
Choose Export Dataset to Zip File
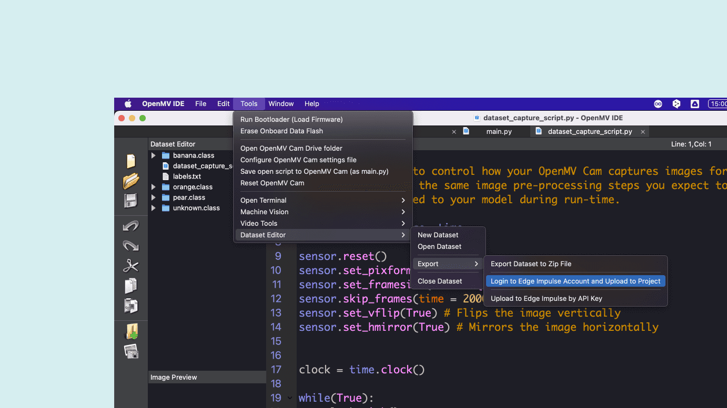pyautogui.click(x=531, y=264)
